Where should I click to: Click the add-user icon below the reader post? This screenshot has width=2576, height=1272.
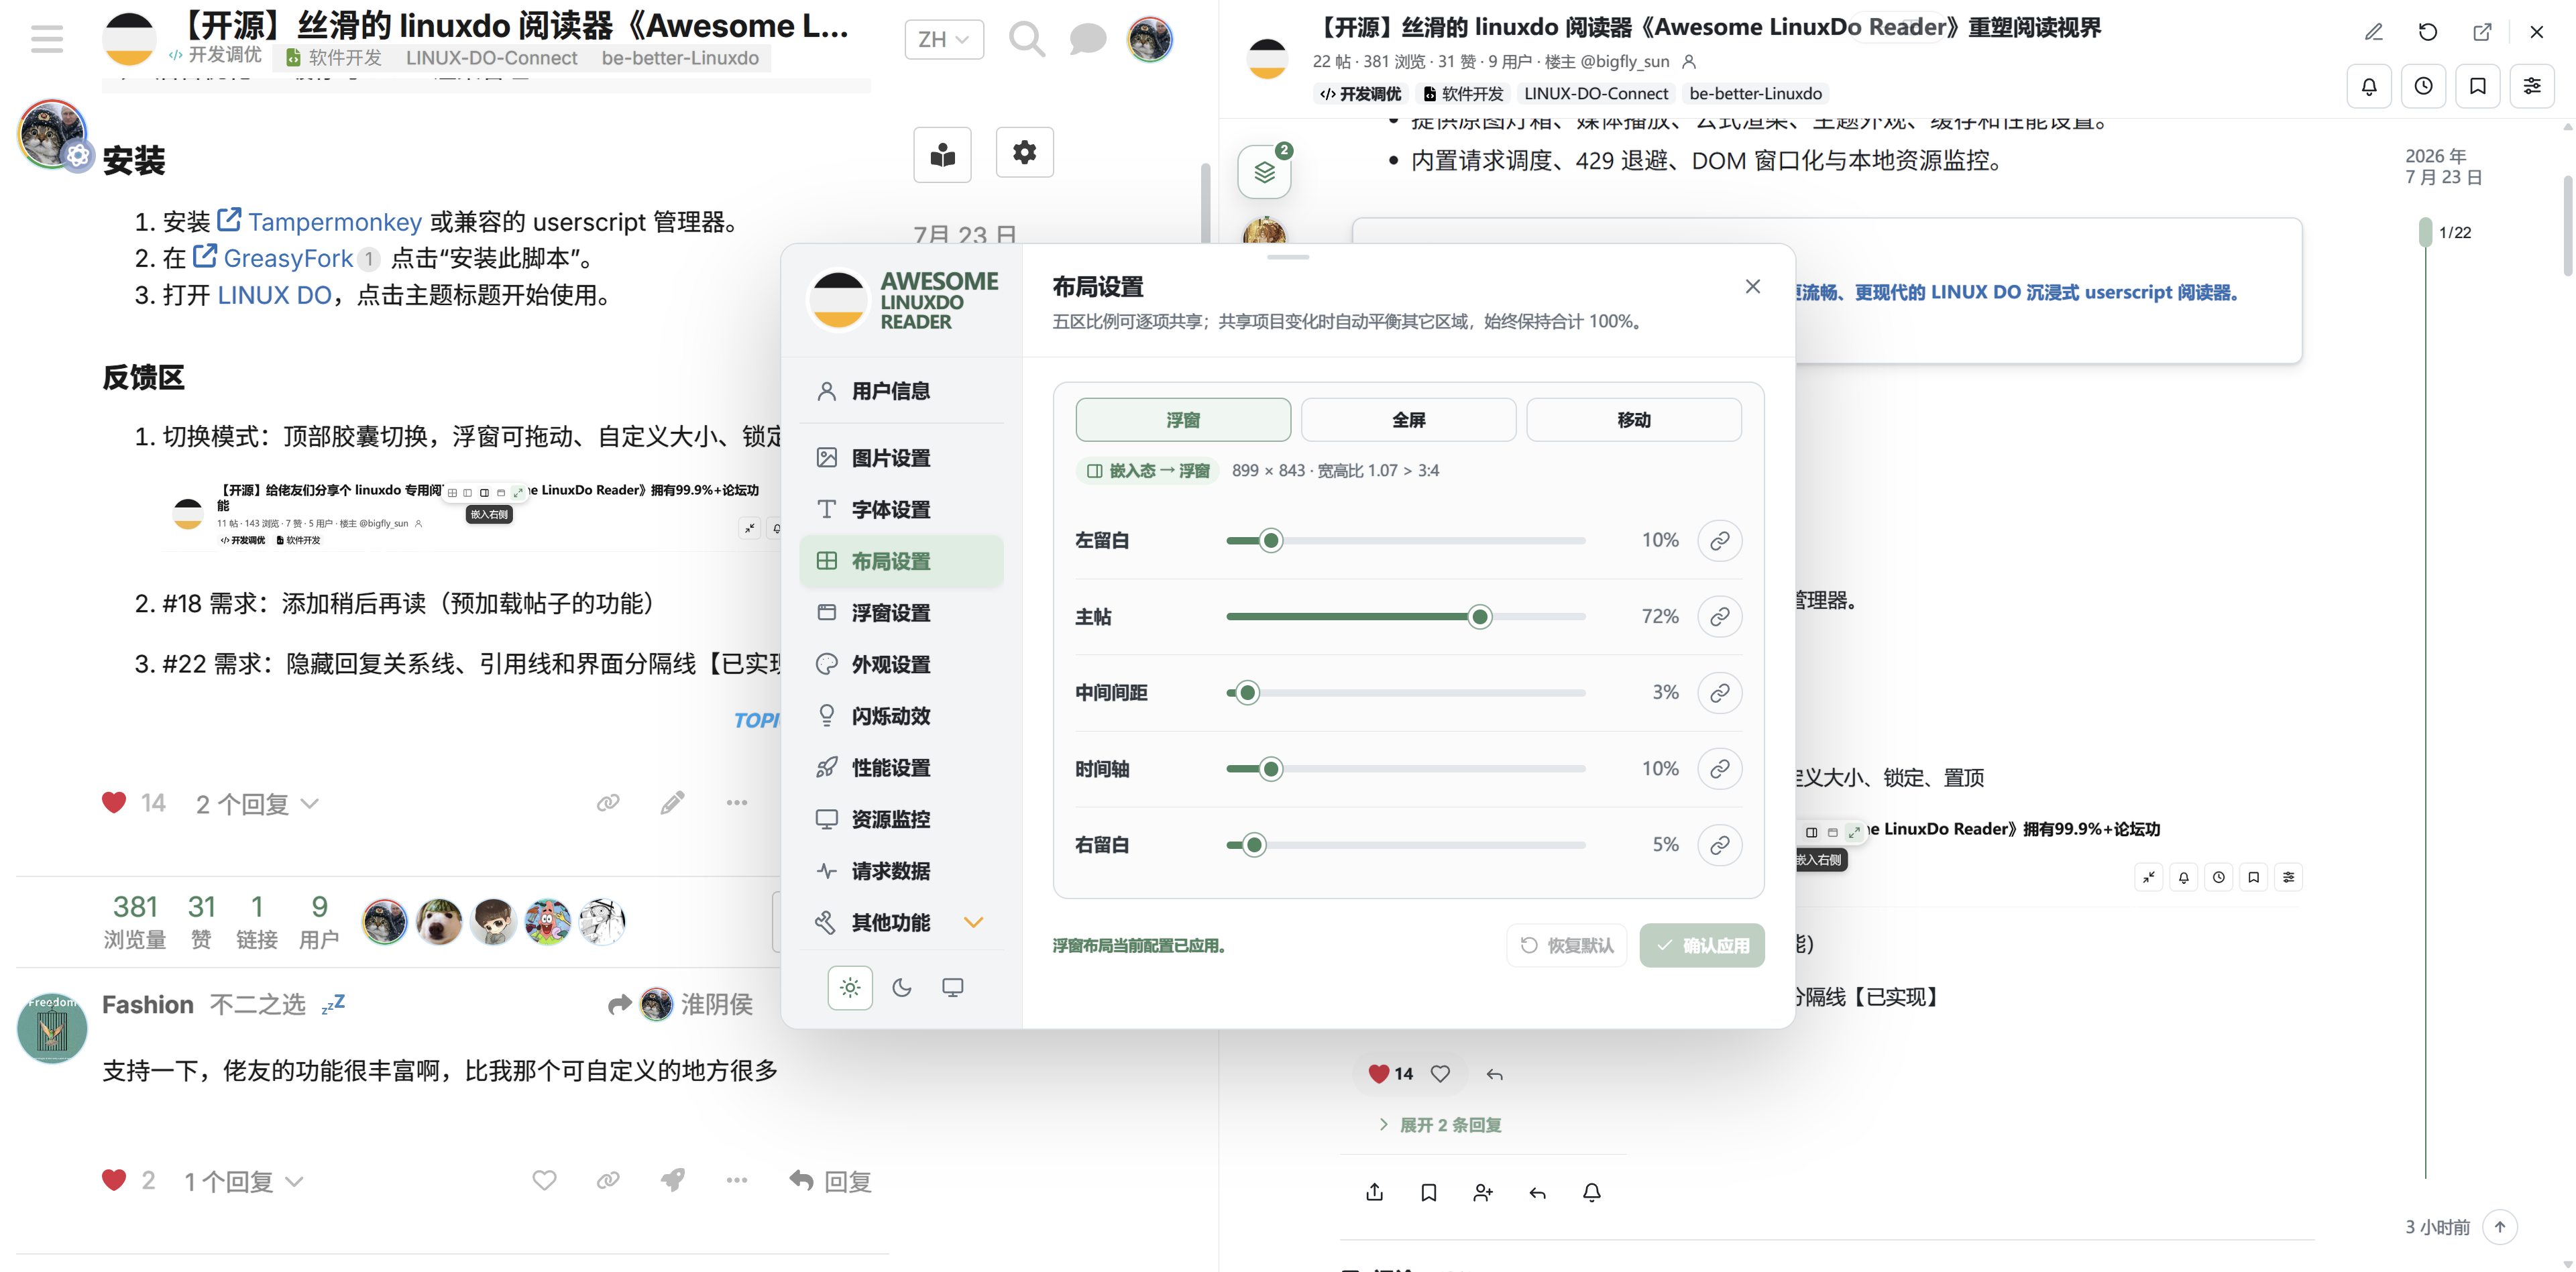1483,1192
